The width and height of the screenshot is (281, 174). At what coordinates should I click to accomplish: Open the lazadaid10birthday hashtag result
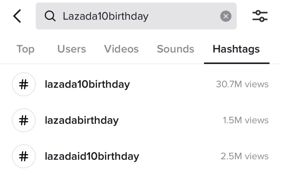click(92, 156)
